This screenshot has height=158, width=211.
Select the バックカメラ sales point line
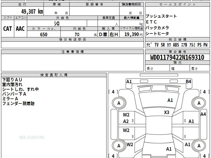pos(157,28)
